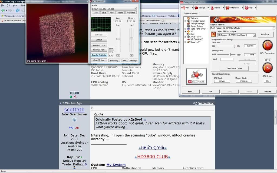
Task: Click Test Custom Clocks button
Action: (x=234, y=68)
